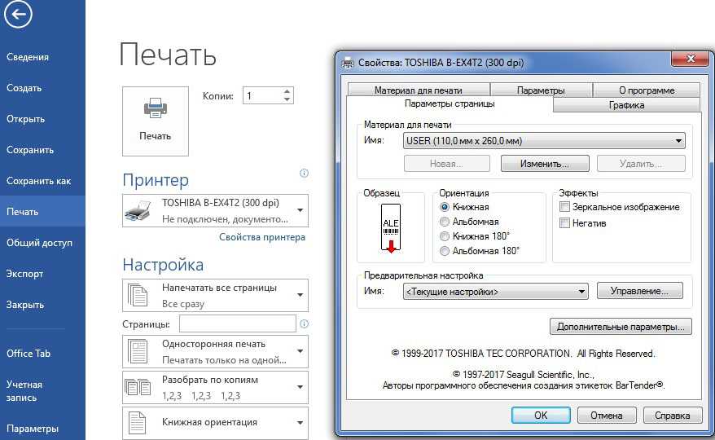Image resolution: width=715 pixels, height=440 pixels.
Task: Click the Отмена button
Action: click(607, 416)
